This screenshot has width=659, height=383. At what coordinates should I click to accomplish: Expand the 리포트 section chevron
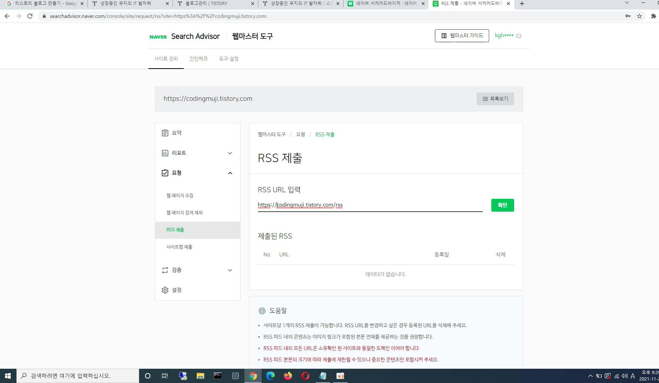(230, 153)
